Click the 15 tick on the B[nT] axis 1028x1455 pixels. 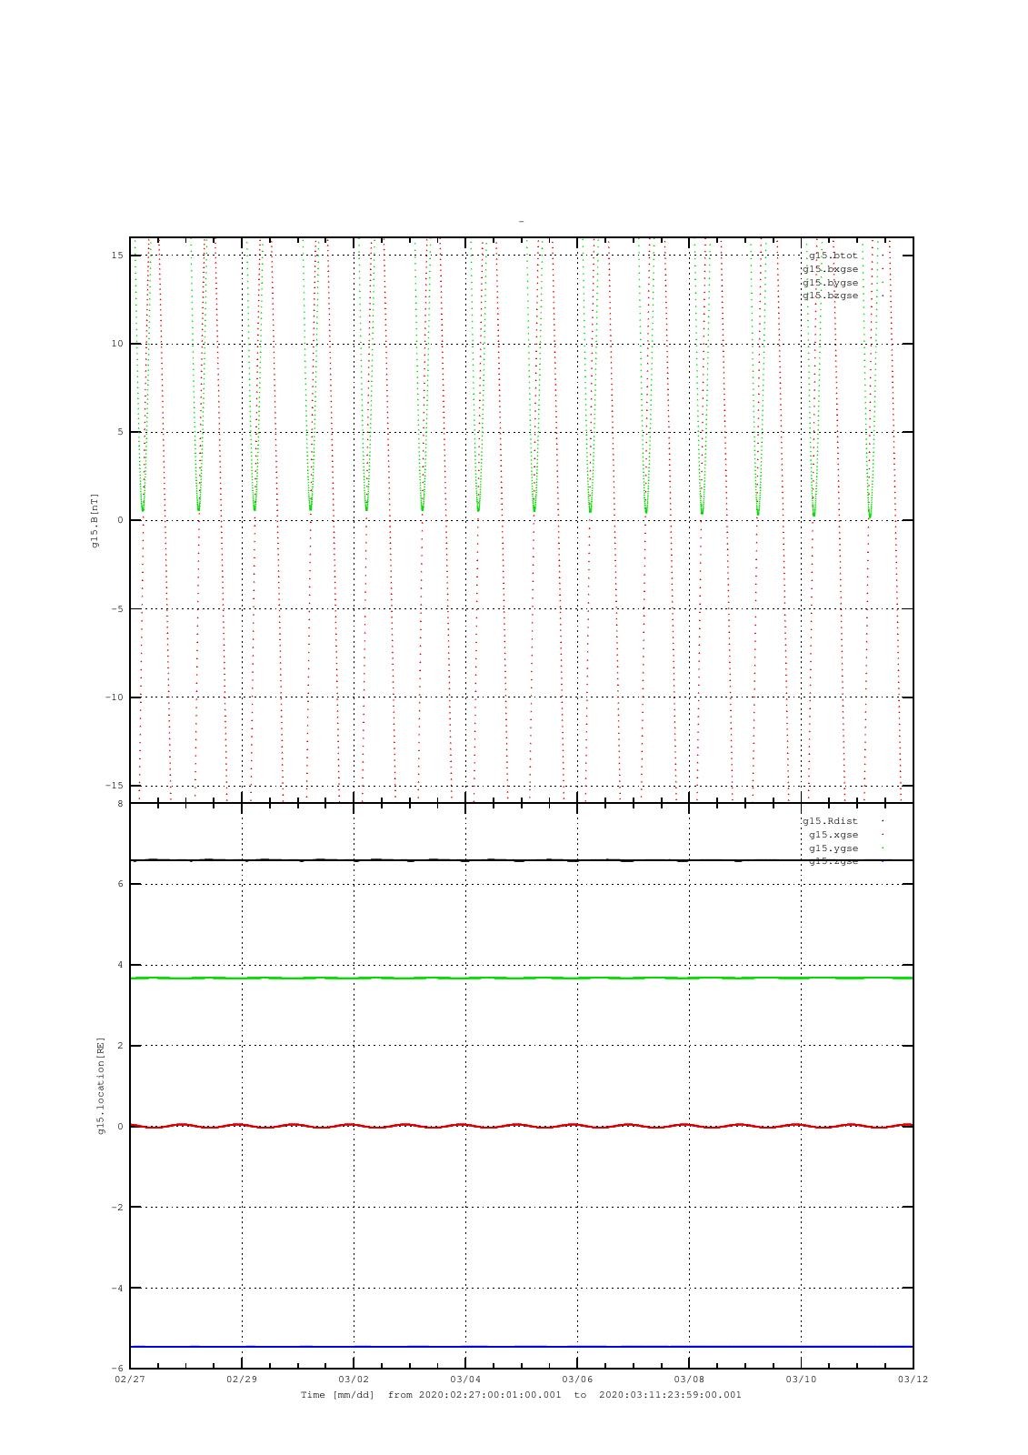point(117,255)
